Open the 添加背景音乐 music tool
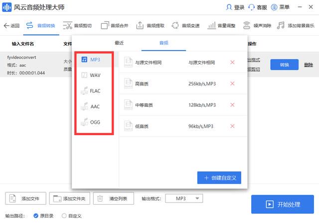 tap(296, 25)
